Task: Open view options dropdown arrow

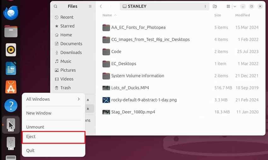Action: tap(235, 6)
